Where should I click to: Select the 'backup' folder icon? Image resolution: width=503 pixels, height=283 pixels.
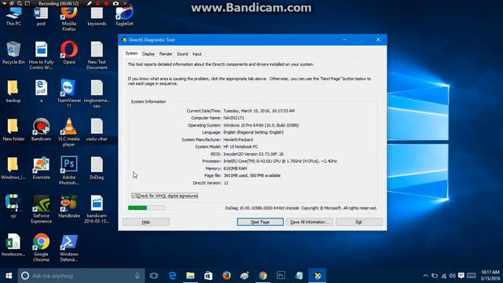[13, 91]
